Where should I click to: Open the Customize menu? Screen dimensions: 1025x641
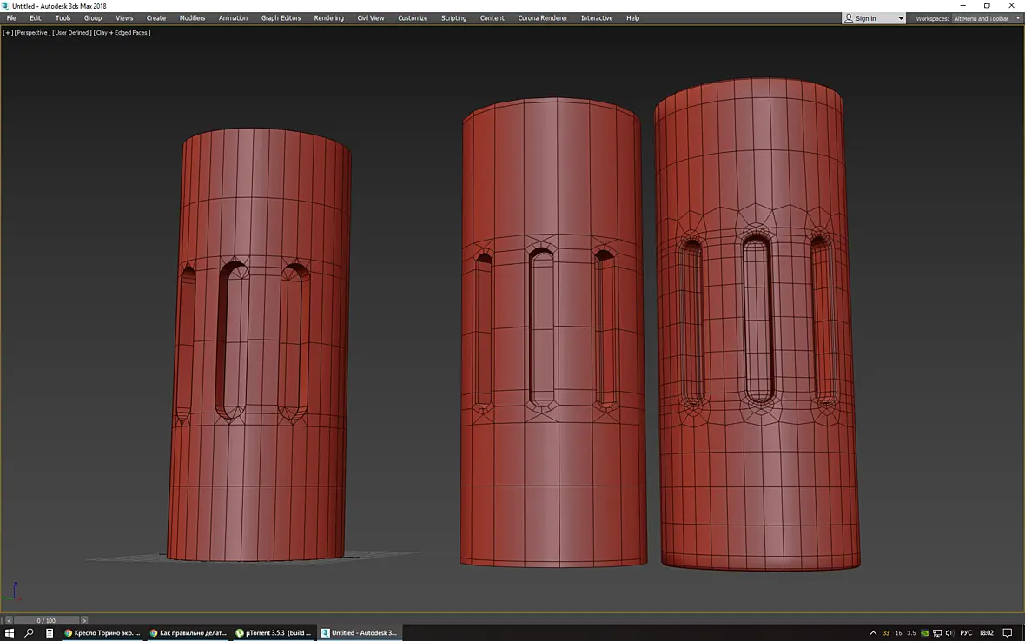coord(413,18)
